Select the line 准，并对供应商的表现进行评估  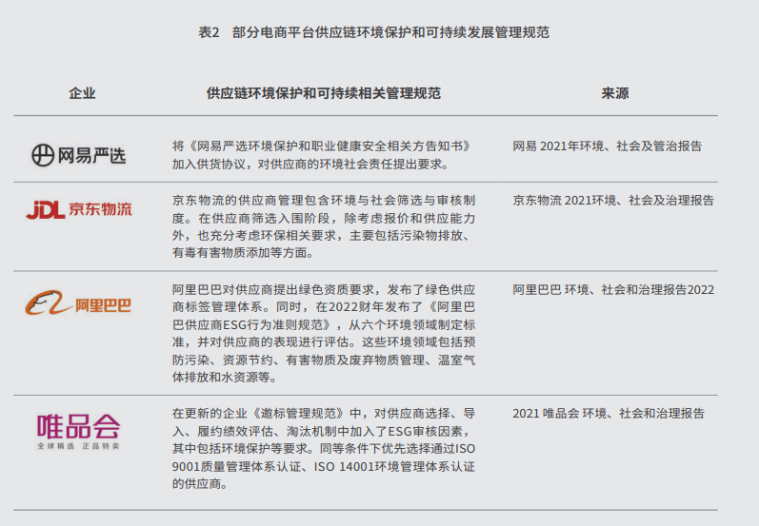click(324, 341)
